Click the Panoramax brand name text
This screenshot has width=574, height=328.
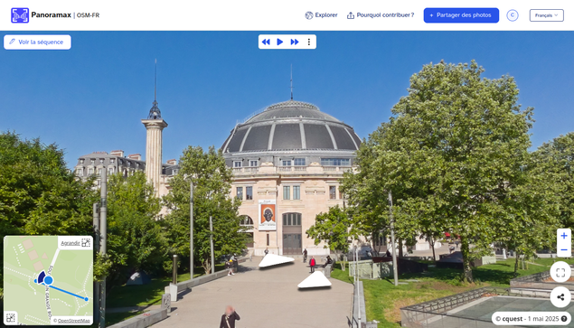coord(52,15)
